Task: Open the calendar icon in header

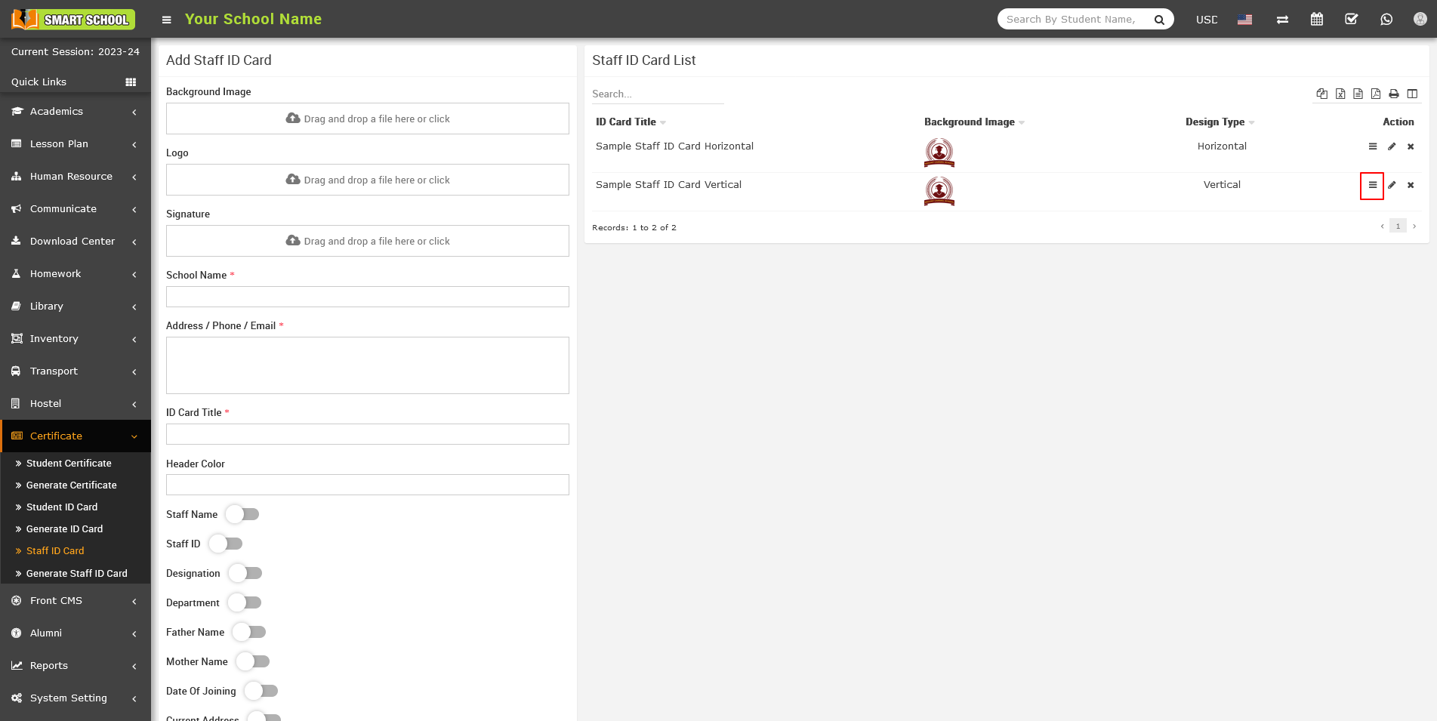Action: tap(1317, 20)
